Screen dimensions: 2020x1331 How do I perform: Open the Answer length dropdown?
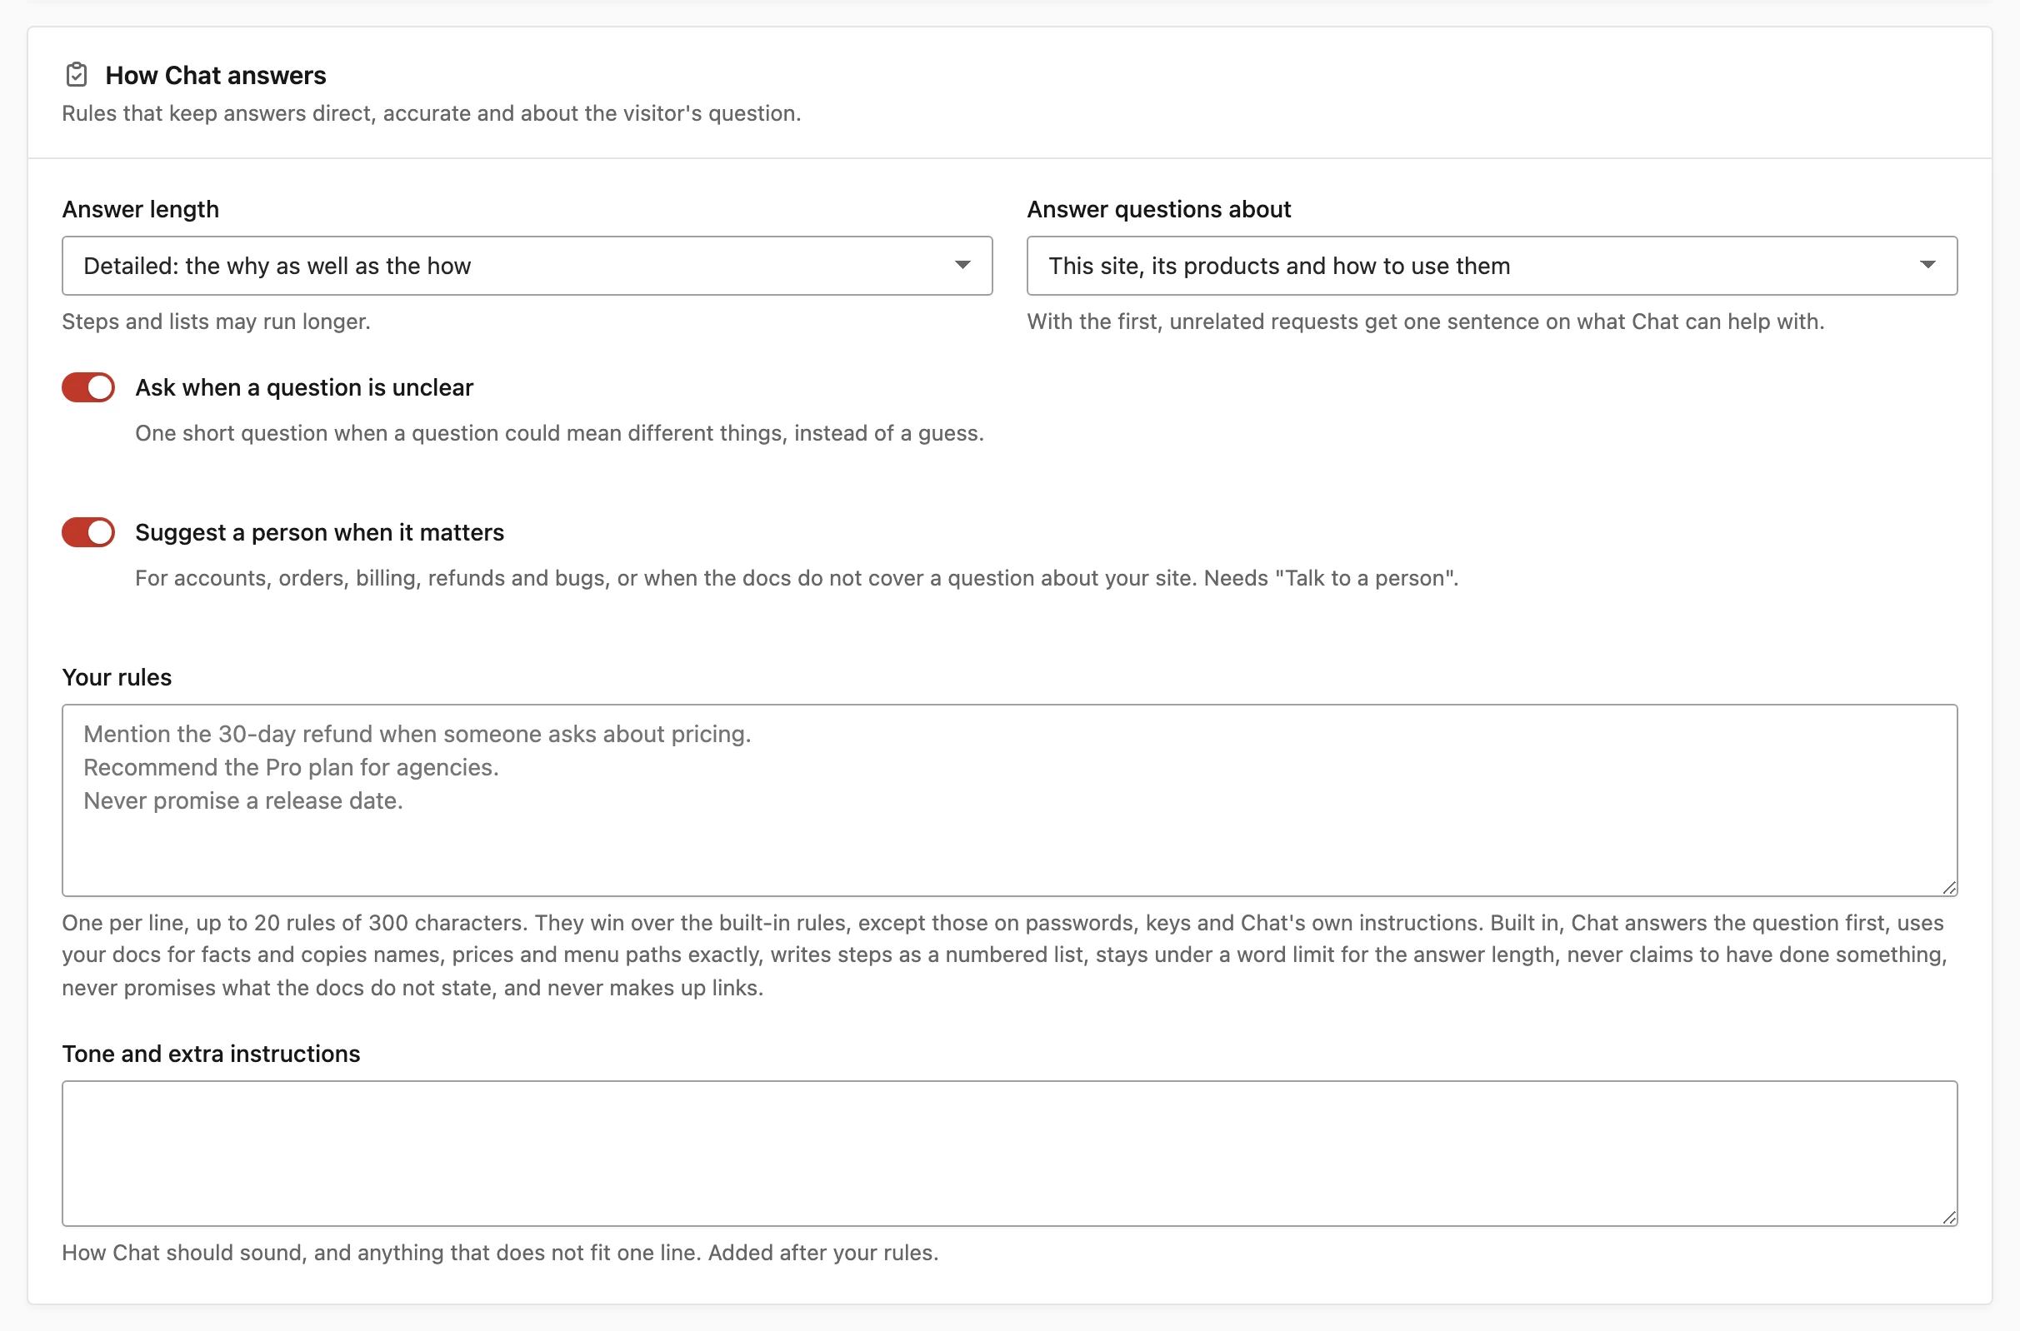point(527,266)
